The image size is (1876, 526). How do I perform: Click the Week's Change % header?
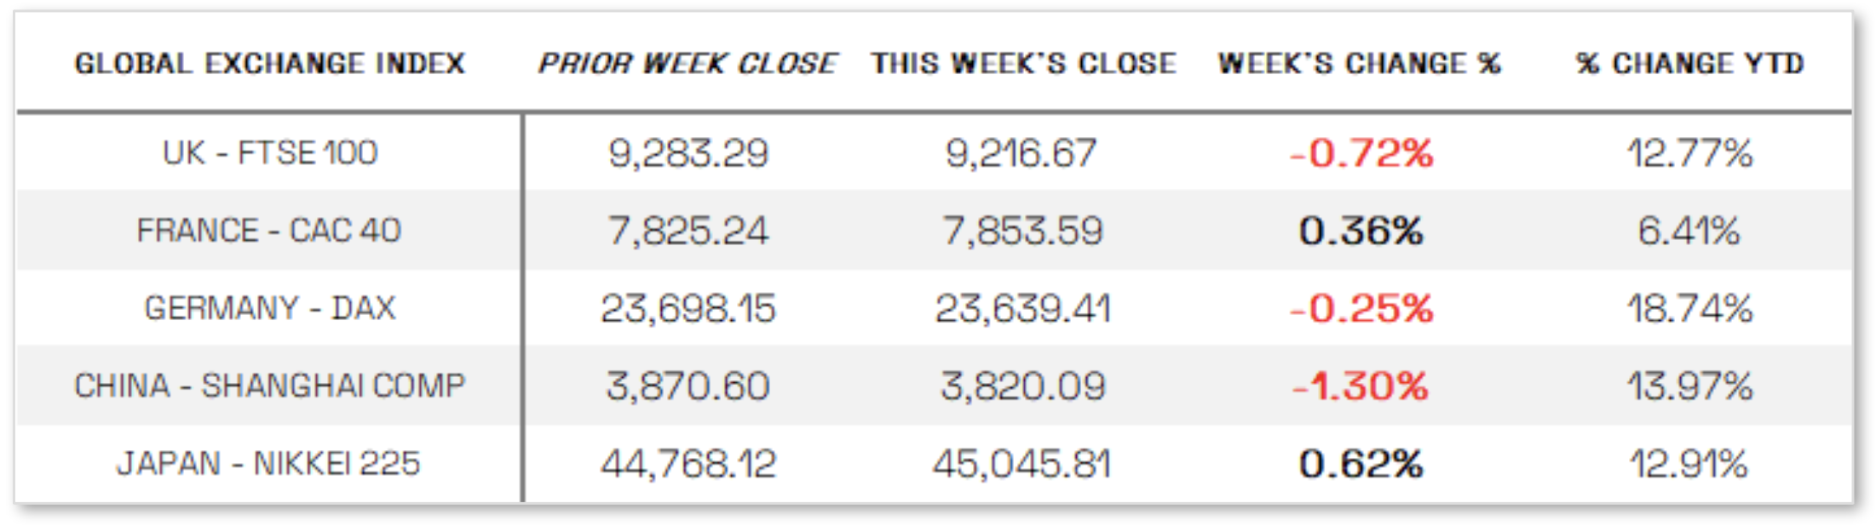click(1359, 64)
